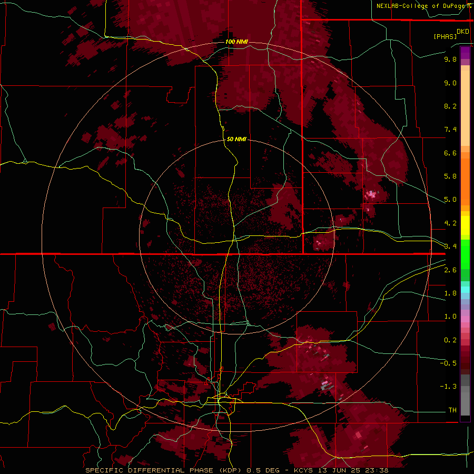Viewport: 474px width, 474px height.
Task: Click the Specific Differential Phase (KDP) product title
Action: click(x=164, y=470)
